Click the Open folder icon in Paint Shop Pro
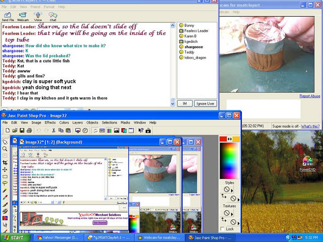 [15, 131]
